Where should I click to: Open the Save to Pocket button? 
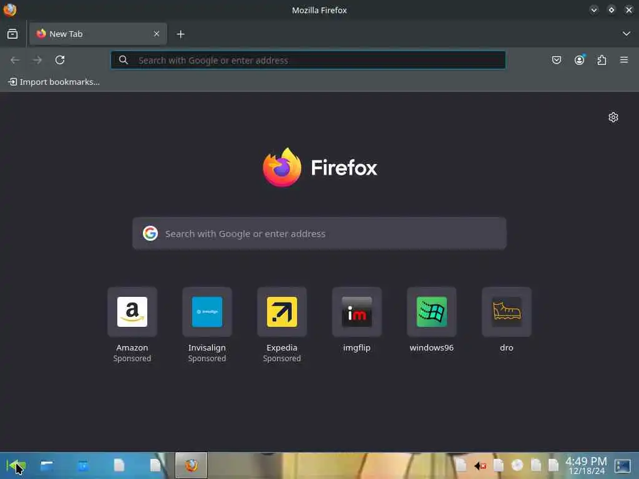(557, 60)
